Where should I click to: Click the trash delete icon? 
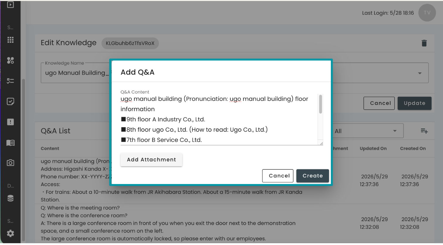coord(424,43)
